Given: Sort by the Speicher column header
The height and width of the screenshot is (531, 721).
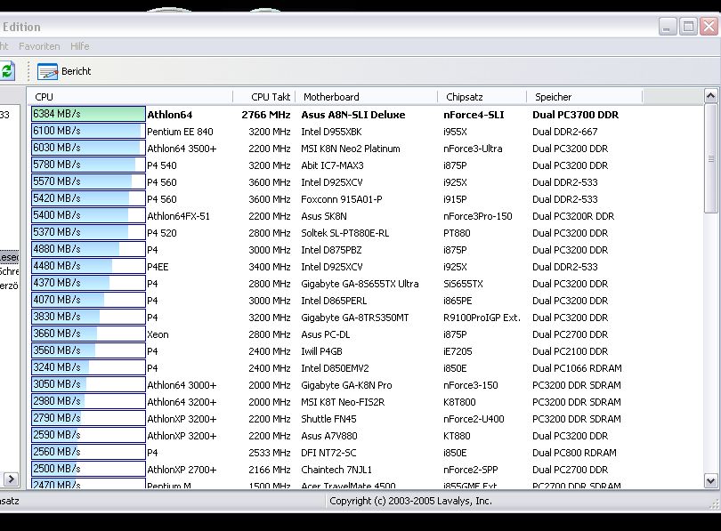Looking at the screenshot, I should click(585, 97).
